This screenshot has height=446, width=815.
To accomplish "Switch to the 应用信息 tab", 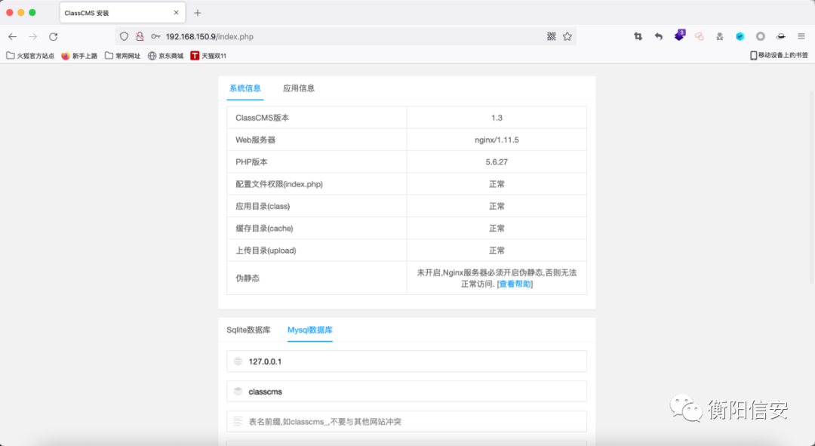I will point(298,88).
